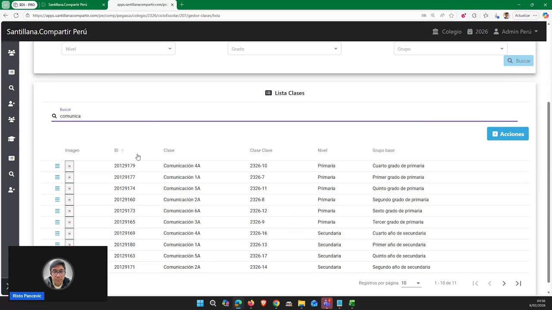The height and width of the screenshot is (310, 552).
Task: Select class key 2326-16
Action: tap(258, 233)
